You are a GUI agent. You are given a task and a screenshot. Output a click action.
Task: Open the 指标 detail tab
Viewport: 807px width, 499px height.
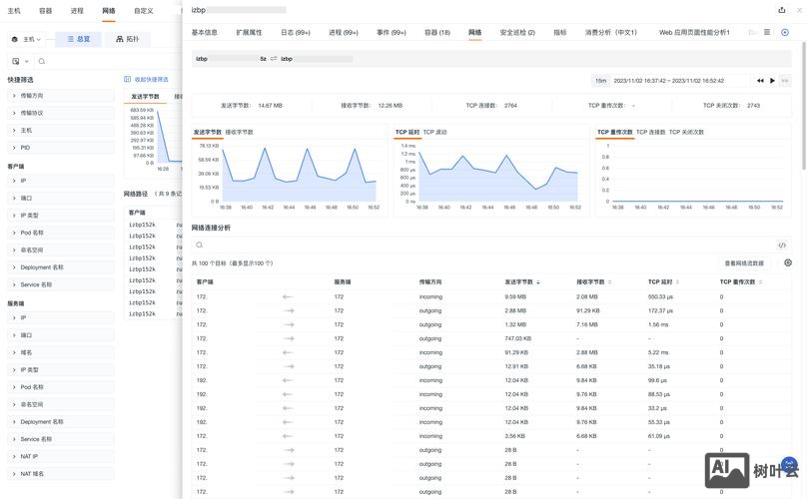click(560, 32)
